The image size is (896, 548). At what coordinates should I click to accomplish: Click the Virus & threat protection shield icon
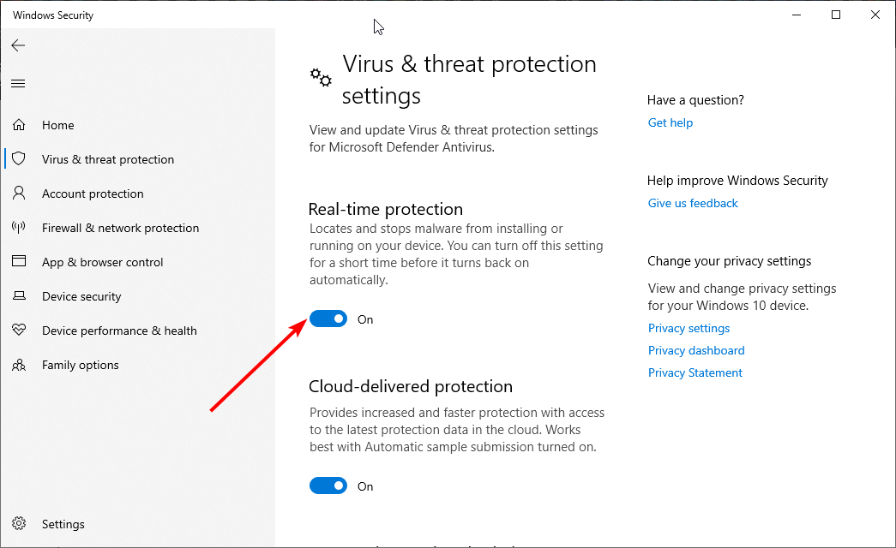[19, 159]
